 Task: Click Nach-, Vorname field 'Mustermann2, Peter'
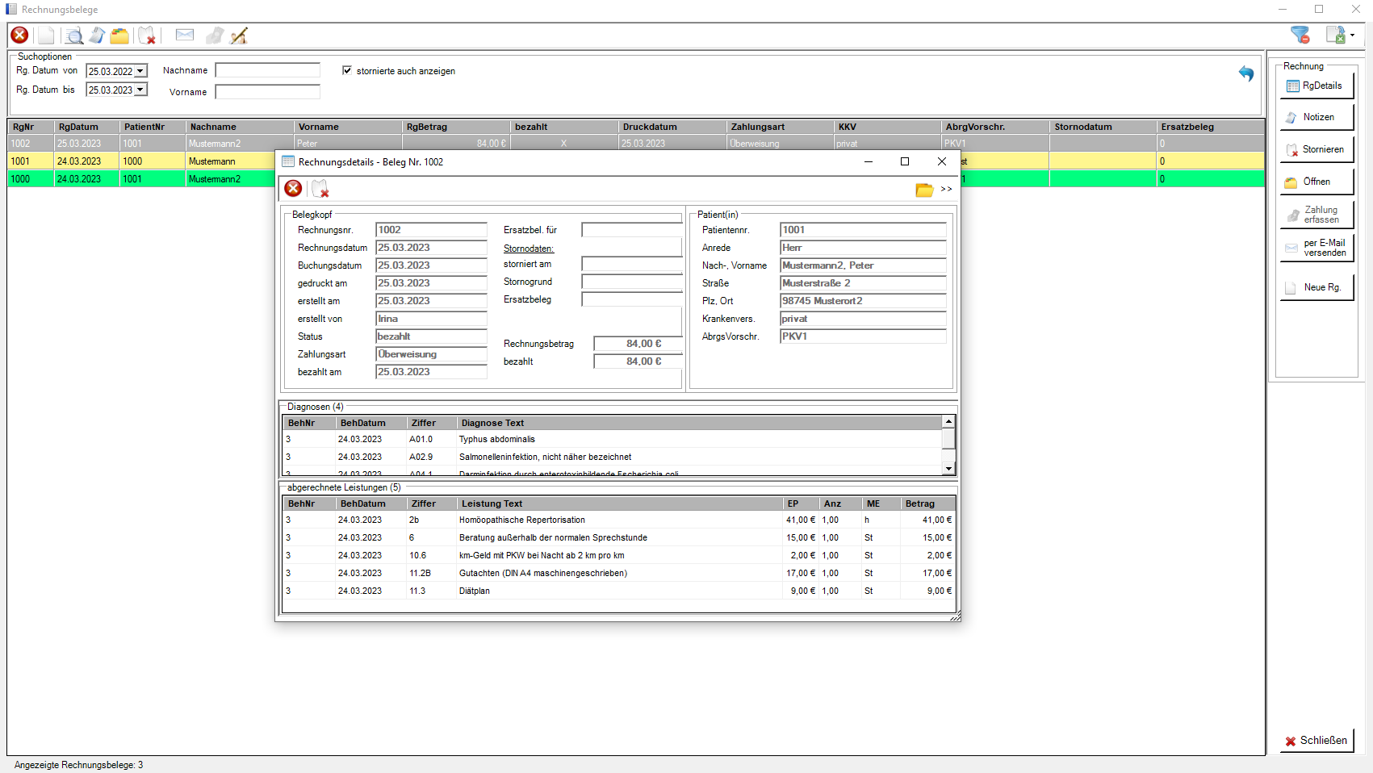point(863,265)
